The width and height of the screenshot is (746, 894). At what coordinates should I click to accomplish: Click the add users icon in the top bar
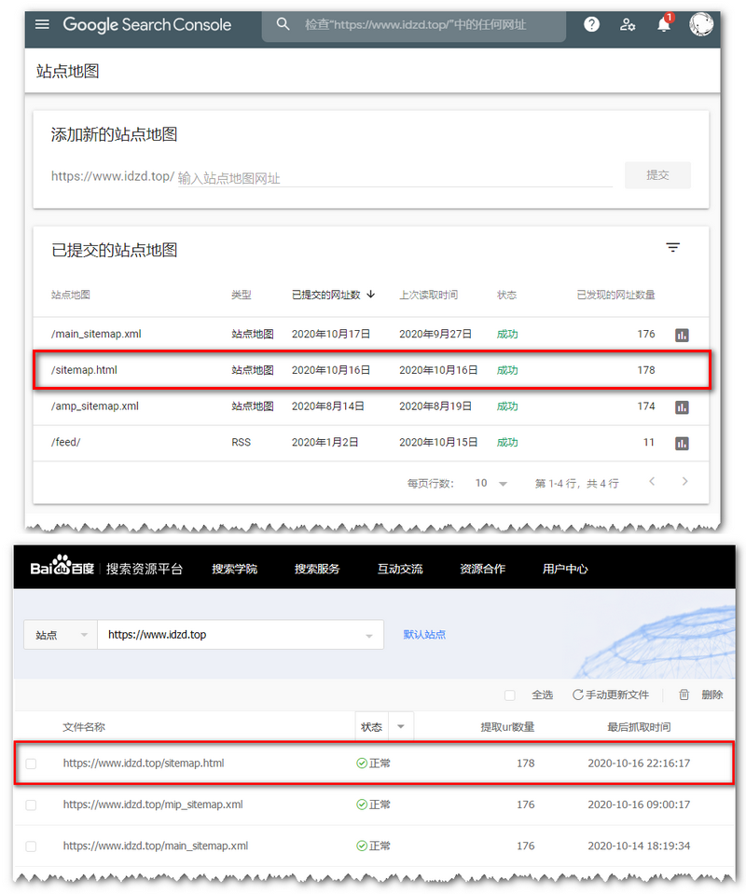pyautogui.click(x=627, y=26)
